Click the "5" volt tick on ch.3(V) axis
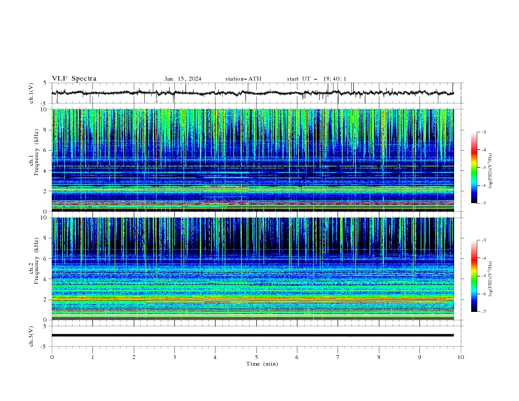 pyautogui.click(x=45, y=326)
